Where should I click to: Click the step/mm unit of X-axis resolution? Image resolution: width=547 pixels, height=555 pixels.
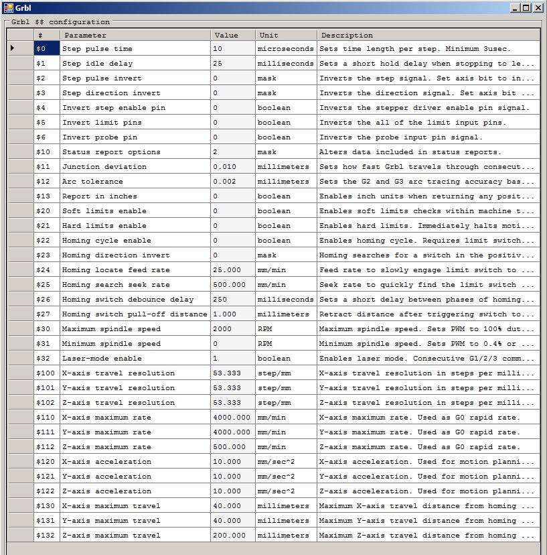287,373
